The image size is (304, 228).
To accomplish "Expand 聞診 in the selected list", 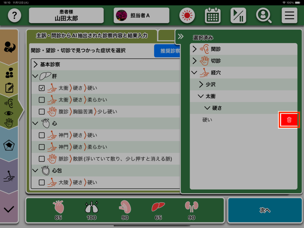I will click(195, 49).
